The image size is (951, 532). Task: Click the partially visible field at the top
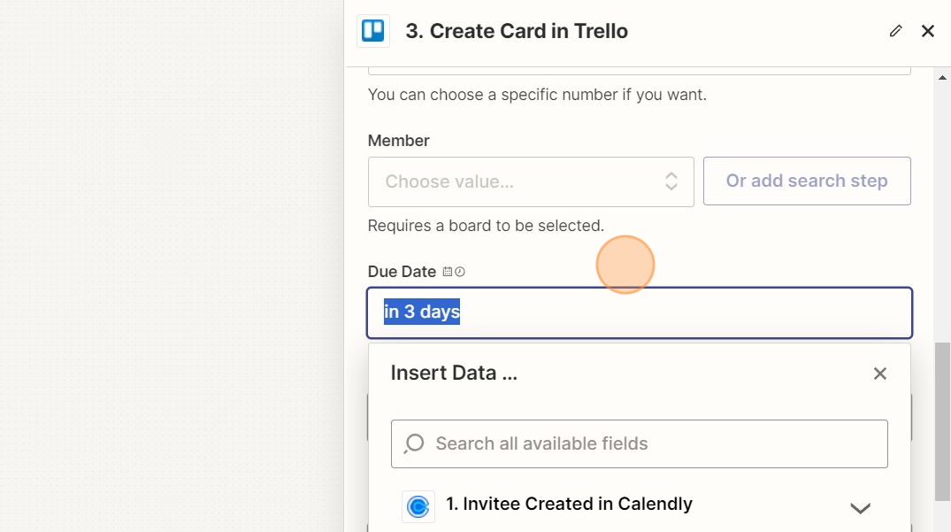639,69
